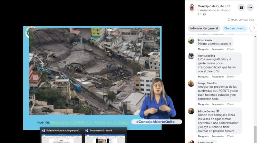
Task: Like Joseph Cevallos's comment
Action: click(203, 104)
